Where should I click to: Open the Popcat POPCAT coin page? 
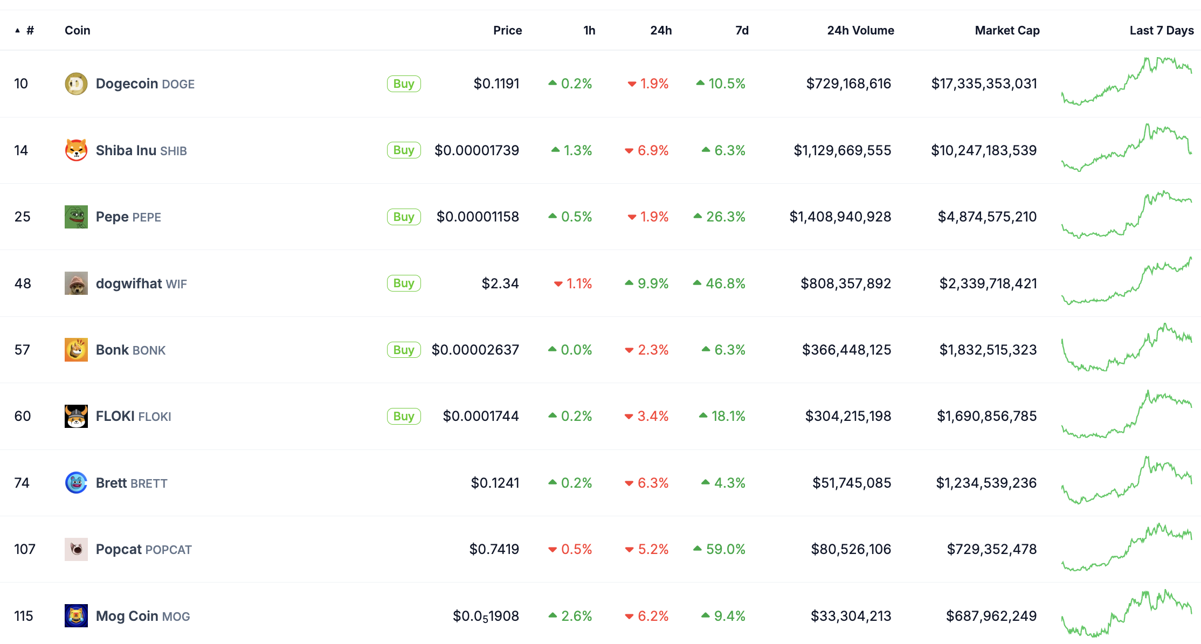click(x=144, y=549)
